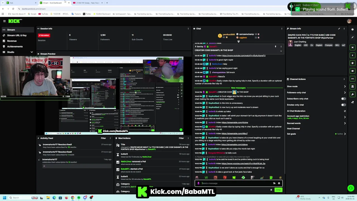The width and height of the screenshot is (357, 201).
Task: Open Stream info panel three-dot menu
Action: 344,28
